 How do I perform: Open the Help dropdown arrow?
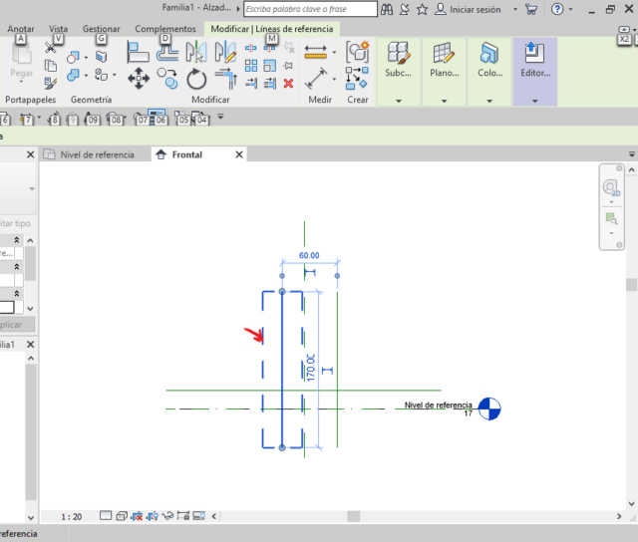(x=570, y=9)
